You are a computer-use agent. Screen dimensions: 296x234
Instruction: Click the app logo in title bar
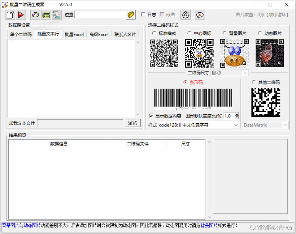5,5
